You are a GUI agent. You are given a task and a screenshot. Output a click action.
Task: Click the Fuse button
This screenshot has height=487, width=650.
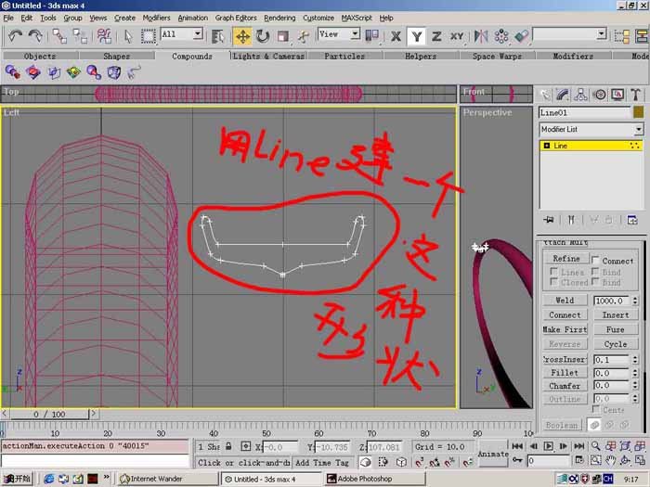point(615,329)
